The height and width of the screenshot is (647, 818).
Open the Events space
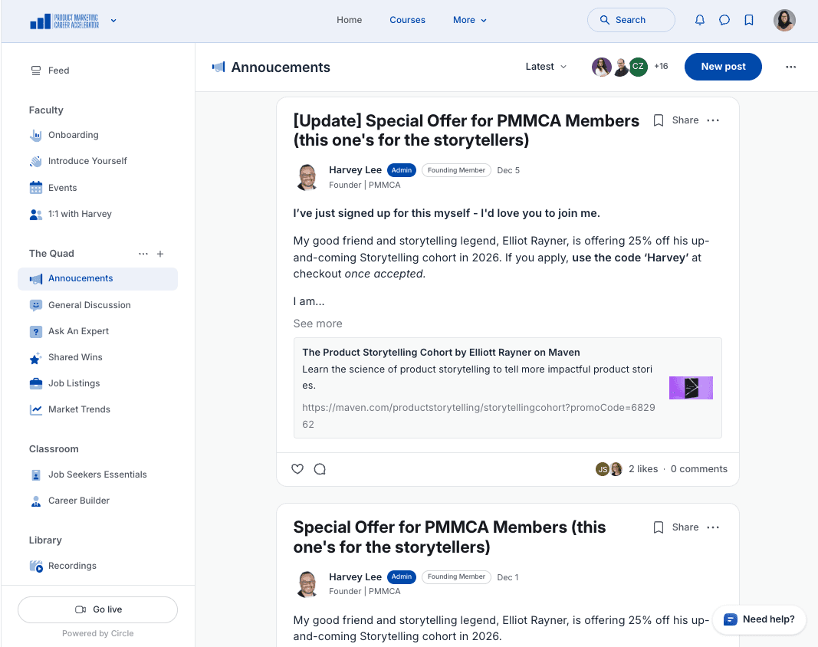pyautogui.click(x=97, y=188)
